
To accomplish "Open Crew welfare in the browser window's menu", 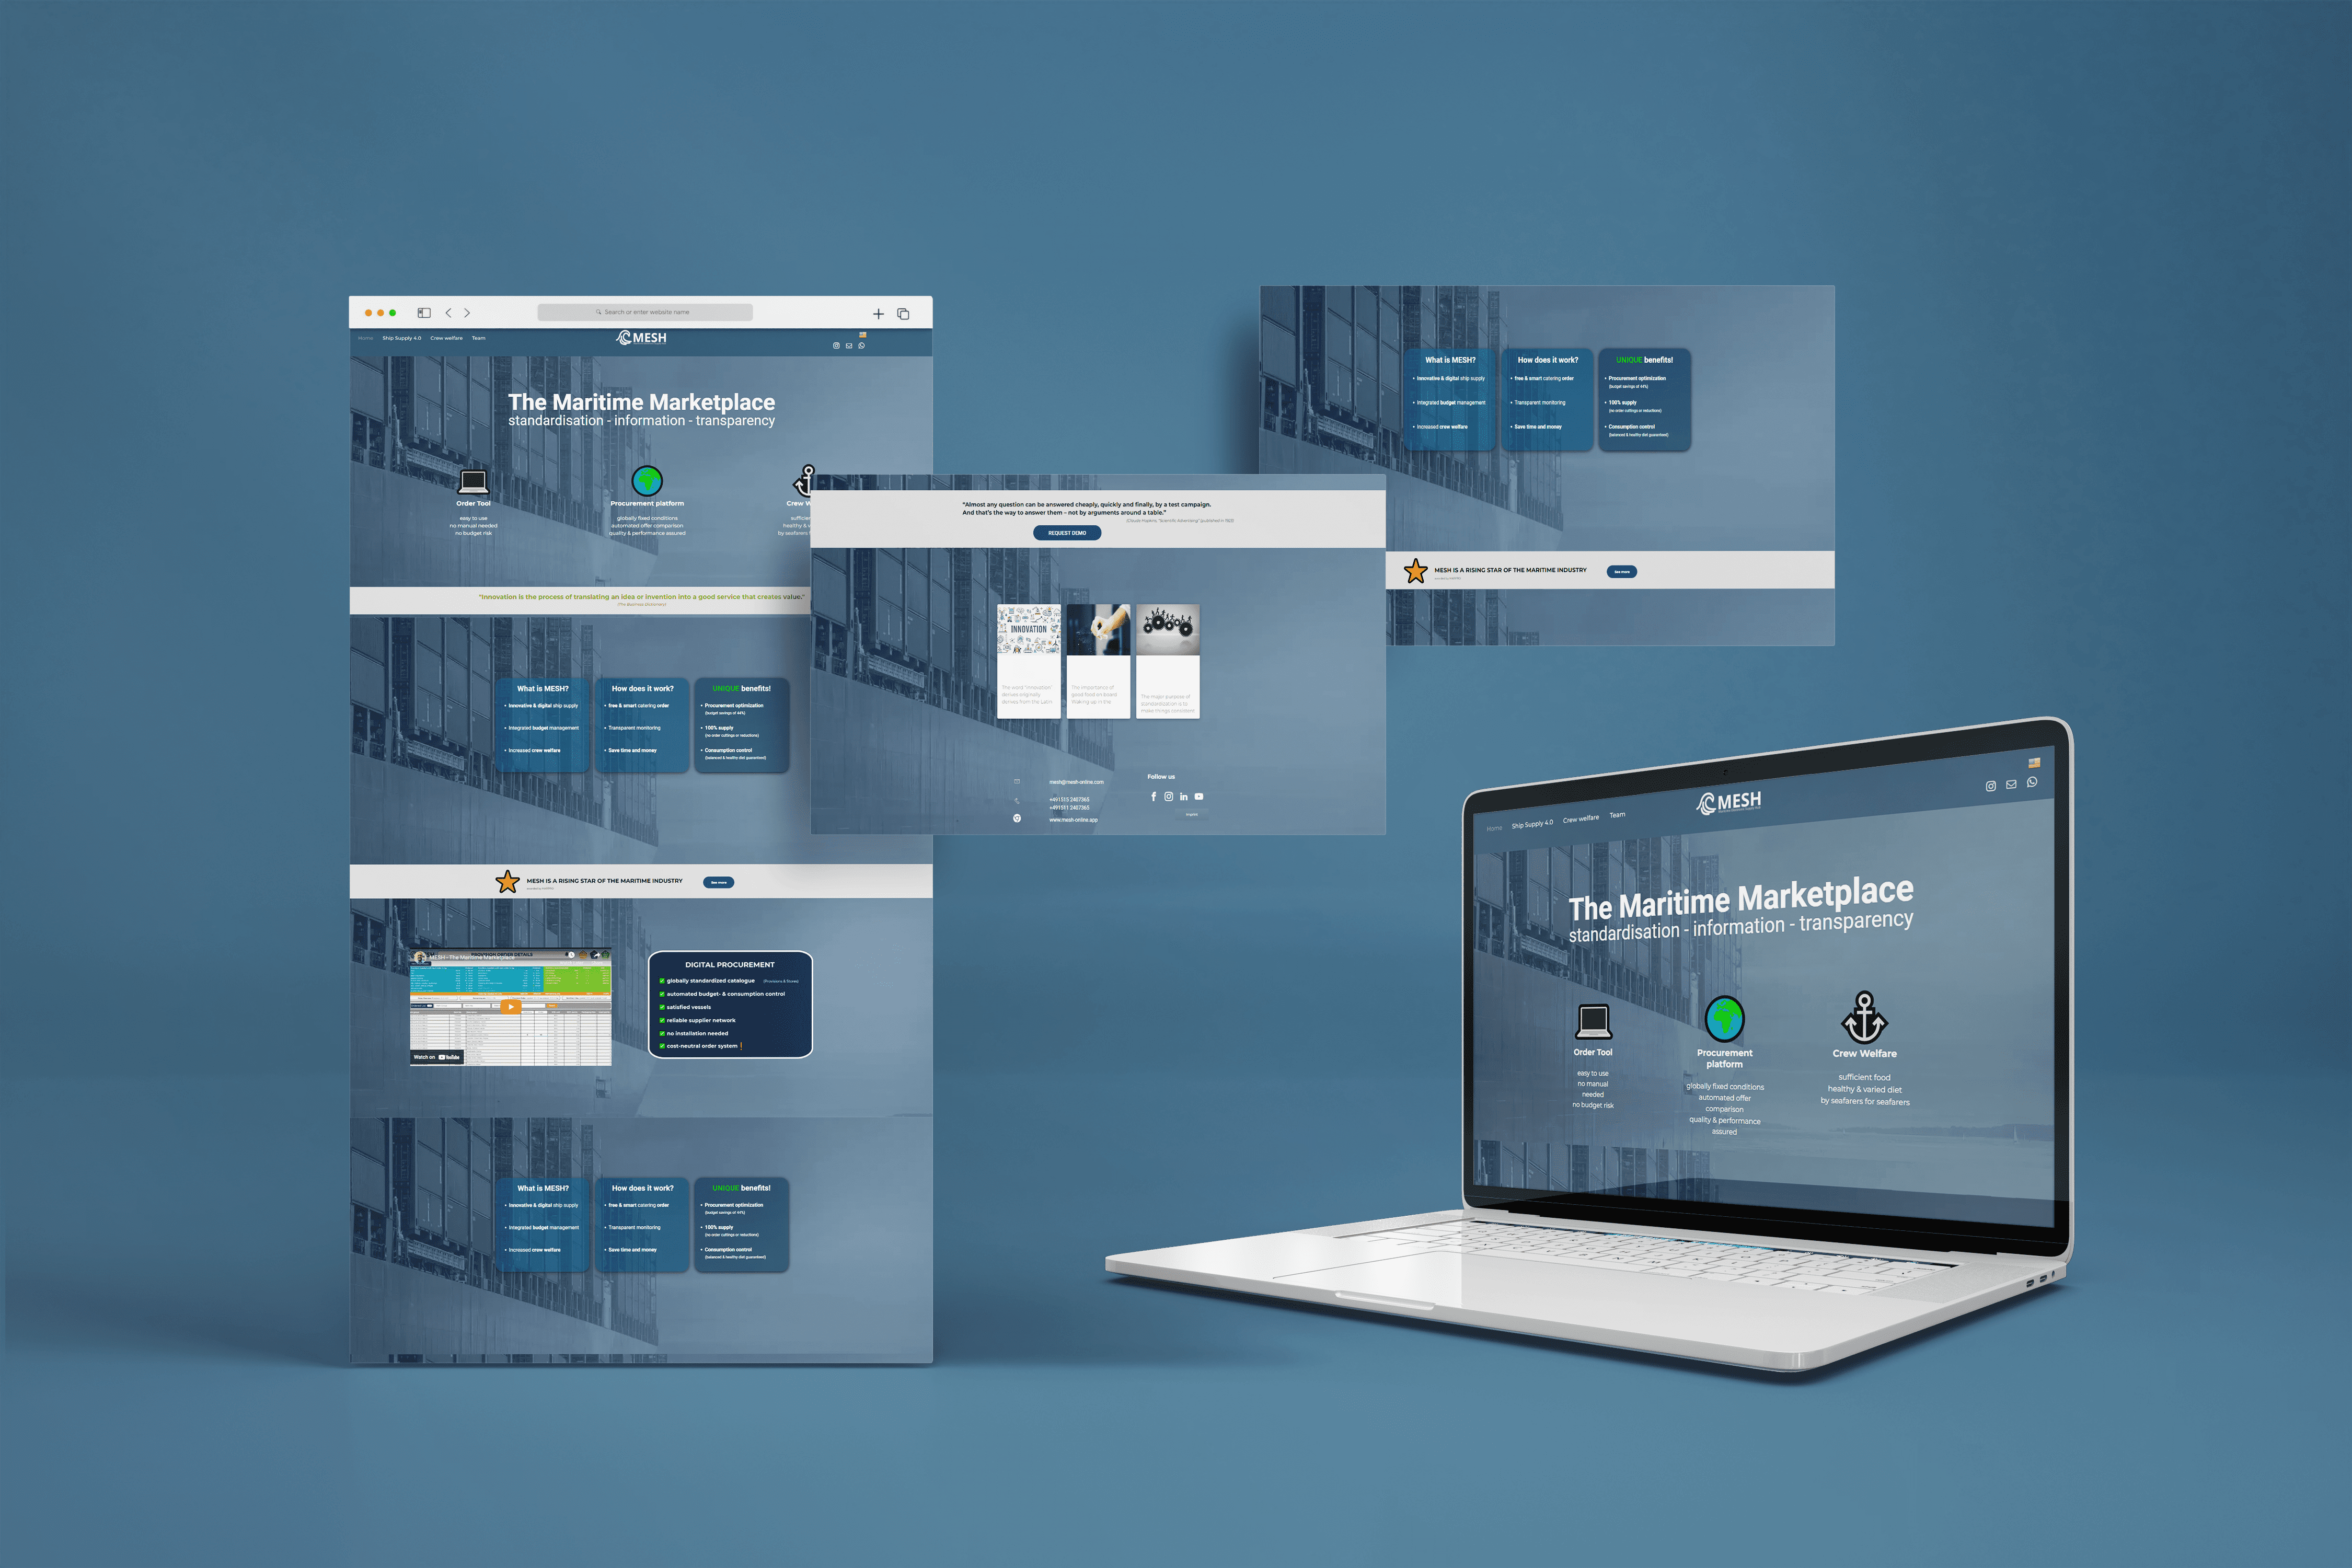I will (446, 338).
